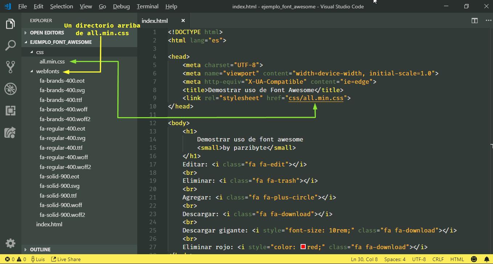Select fa-regular-400.woff2 file

(65, 167)
